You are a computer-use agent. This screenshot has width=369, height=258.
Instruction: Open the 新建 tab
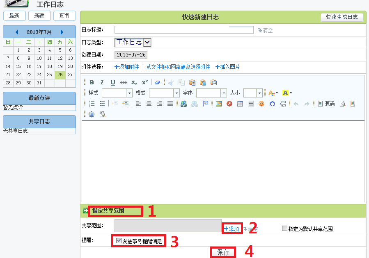(x=39, y=16)
